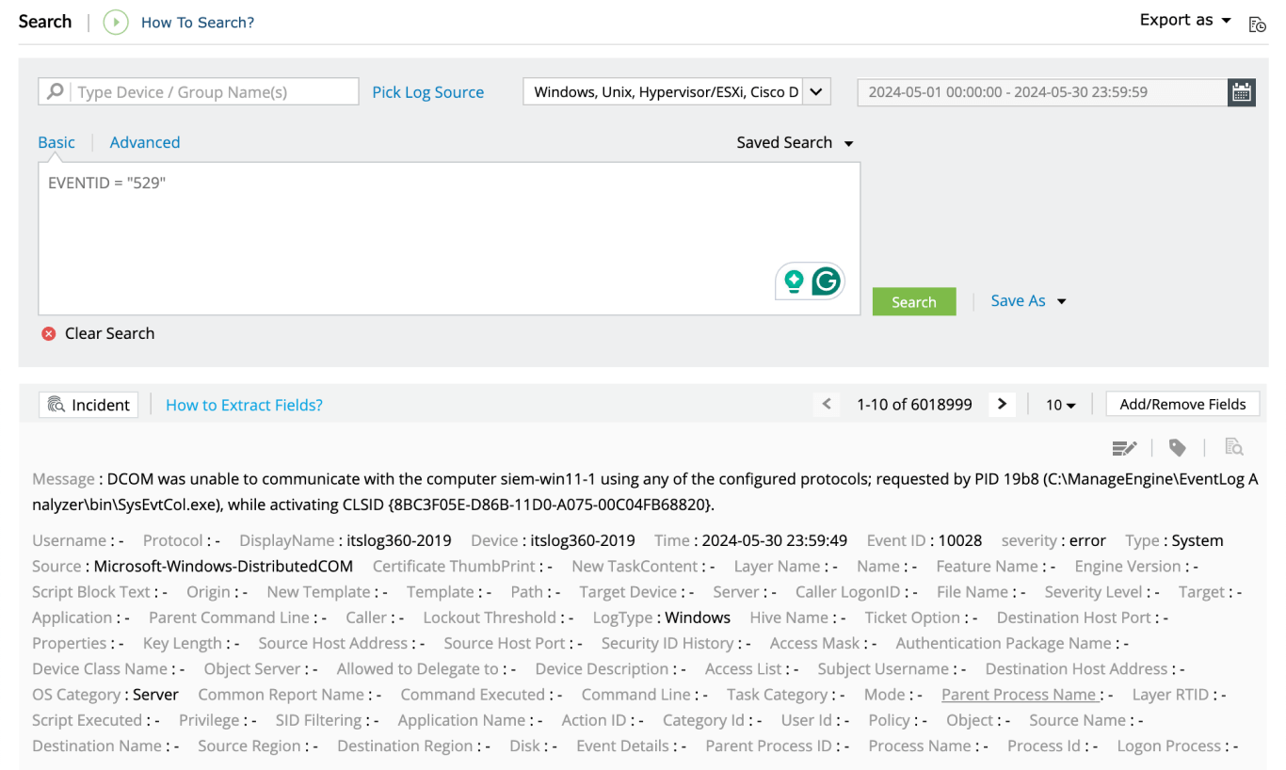Go to next results page
1286x770 pixels.
tap(1002, 404)
